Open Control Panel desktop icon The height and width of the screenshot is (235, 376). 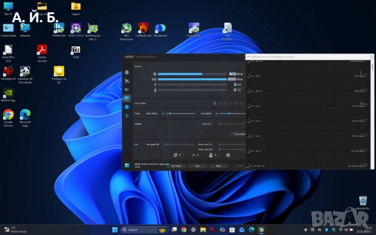[x=8, y=30]
